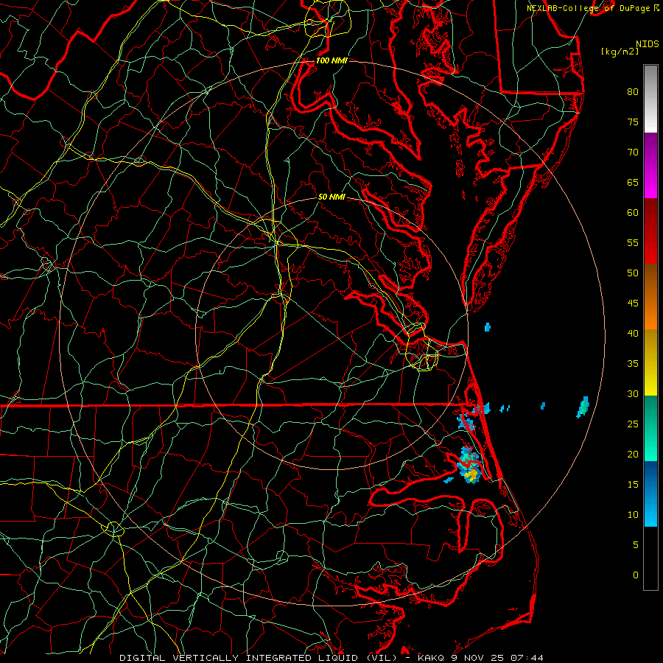Click the 40 value on the VIL scale
663x663 pixels.
pyautogui.click(x=633, y=333)
